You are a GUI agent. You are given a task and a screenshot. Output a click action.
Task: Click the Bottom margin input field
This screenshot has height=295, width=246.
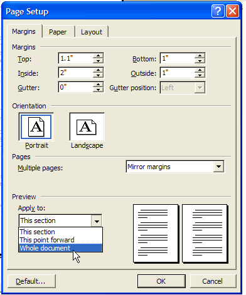178,58
